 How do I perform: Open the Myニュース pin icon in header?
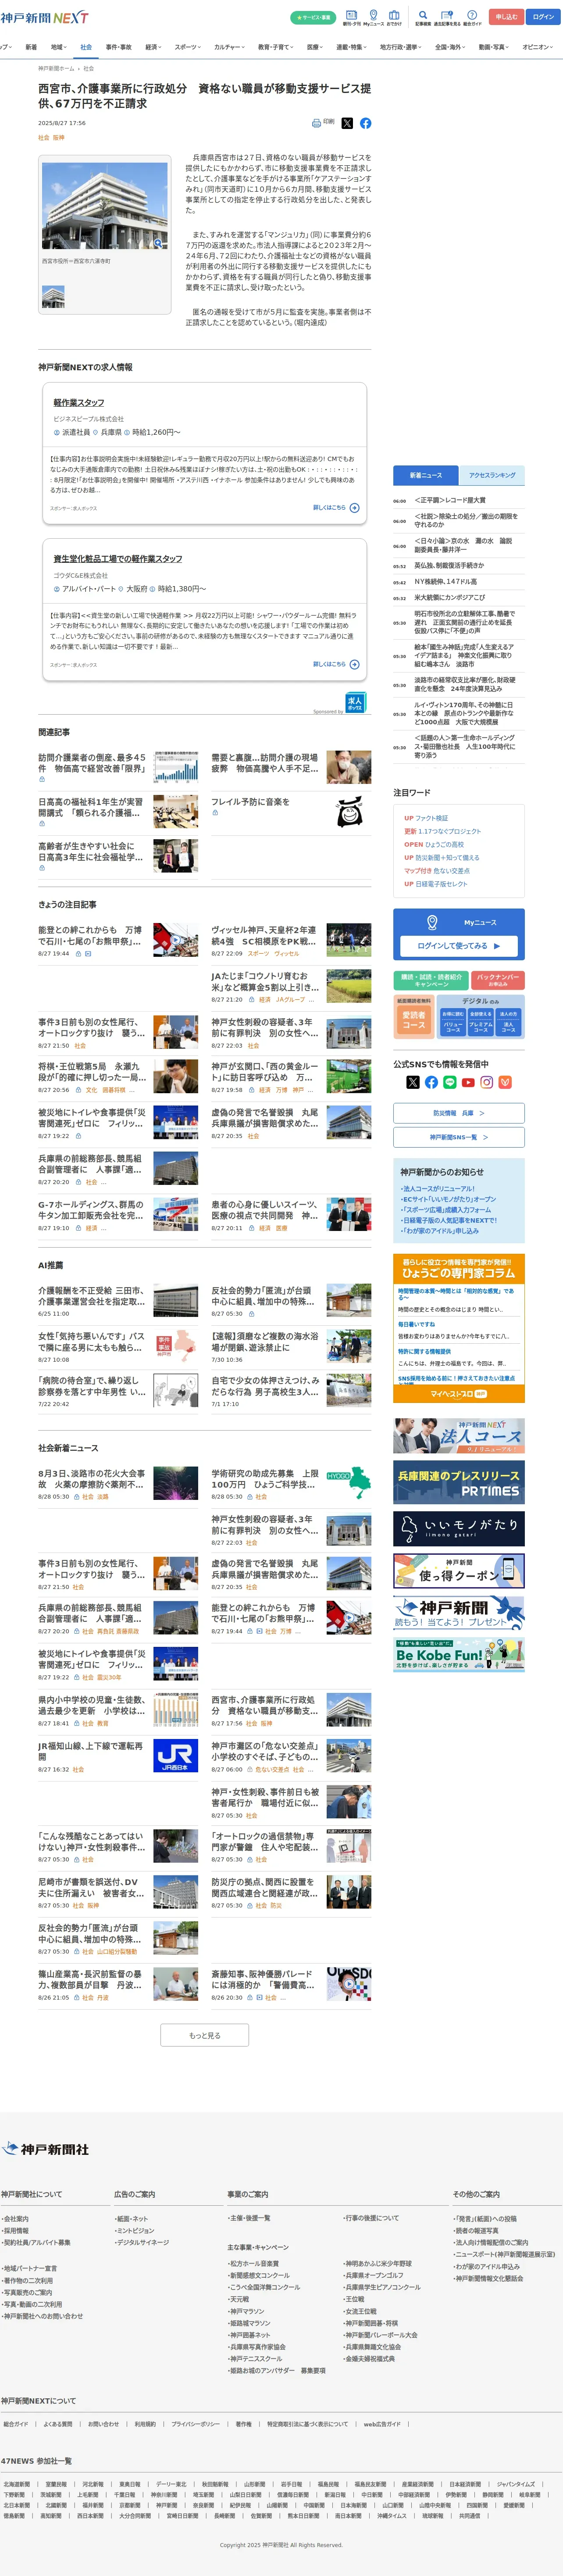[x=373, y=17]
